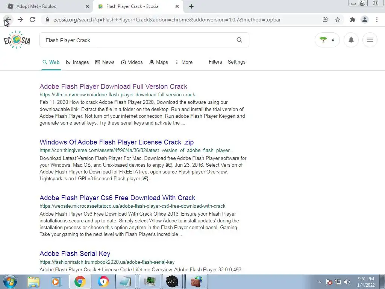Expand the More search categories menu
This screenshot has width=385, height=289.
184,62
